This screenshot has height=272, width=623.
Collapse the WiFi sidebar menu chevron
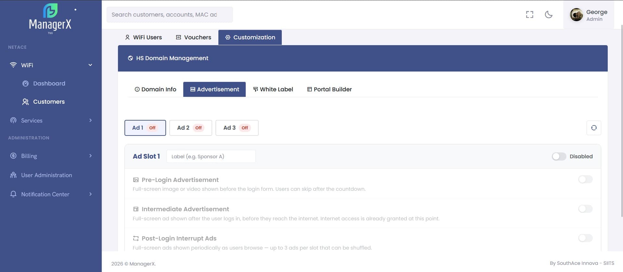pyautogui.click(x=90, y=65)
